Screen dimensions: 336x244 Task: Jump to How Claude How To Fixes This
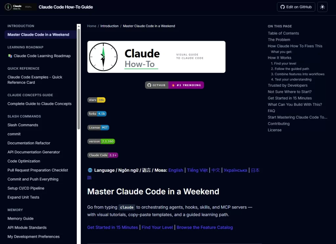pos(295,46)
